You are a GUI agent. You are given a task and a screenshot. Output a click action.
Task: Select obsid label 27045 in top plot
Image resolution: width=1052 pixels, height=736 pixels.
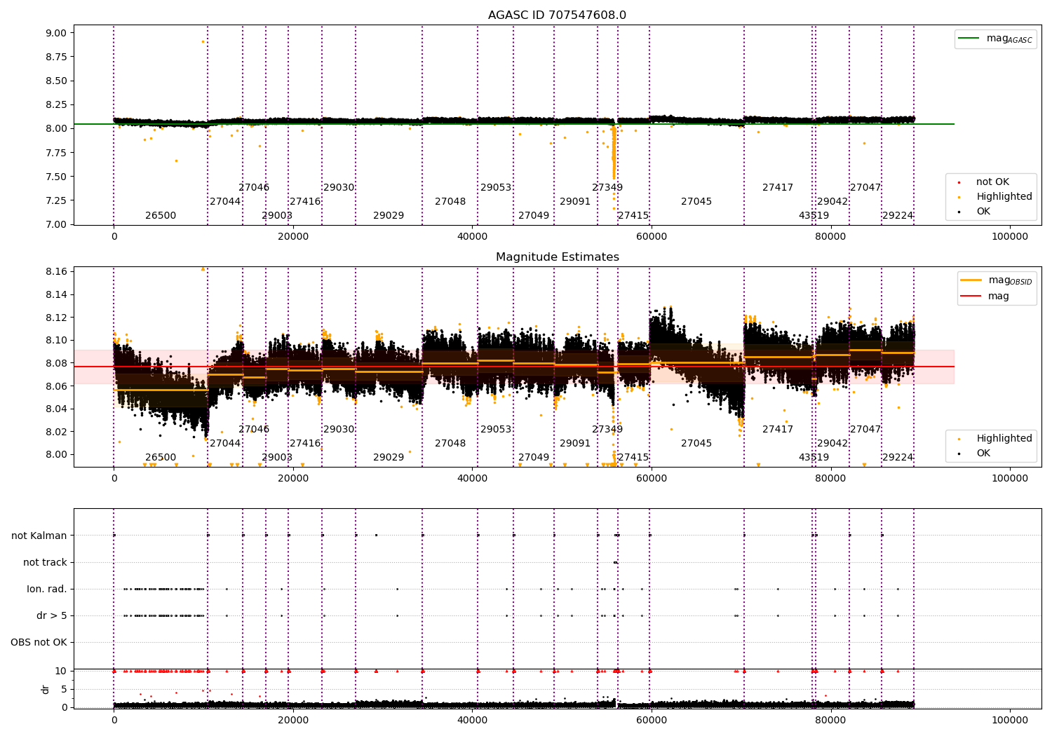coord(696,202)
